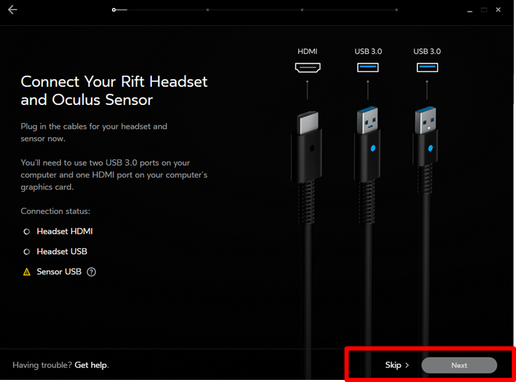The image size is (516, 382).
Task: Click the Headset HDMI status circle
Action: (27, 232)
